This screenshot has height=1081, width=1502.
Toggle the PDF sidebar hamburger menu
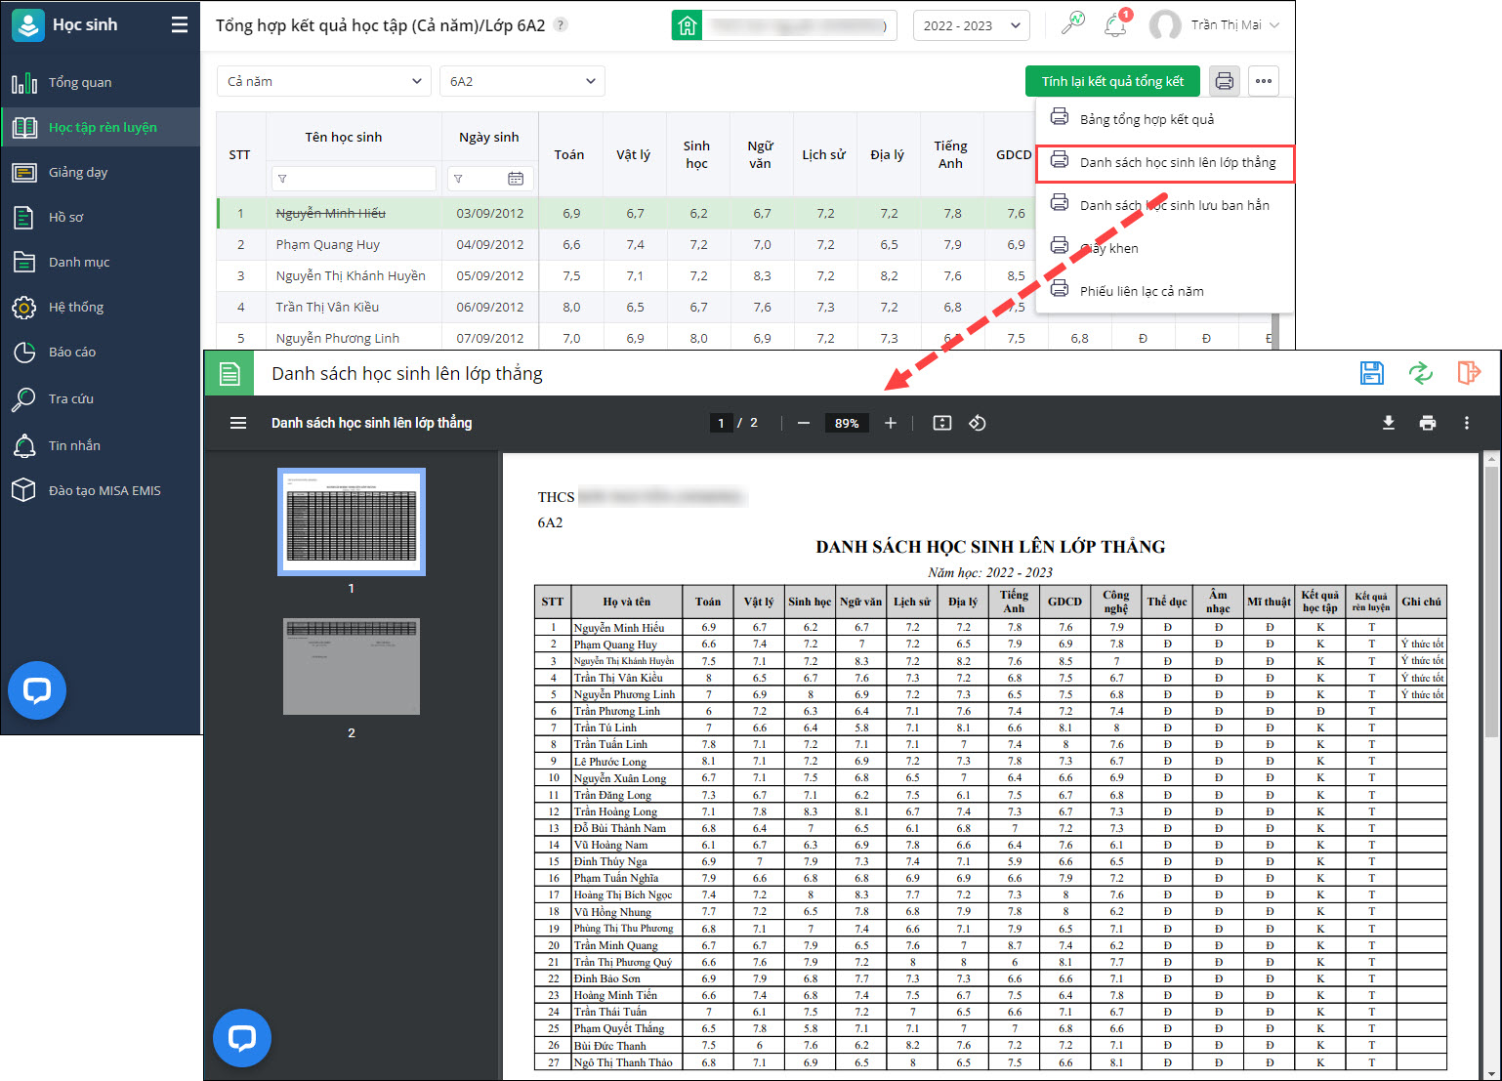238,423
